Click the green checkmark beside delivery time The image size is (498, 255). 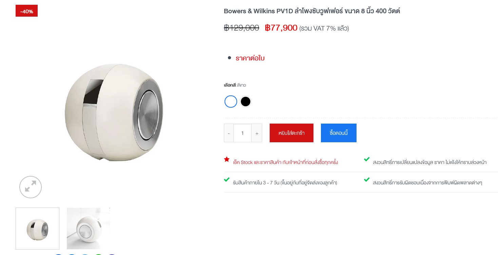tap(227, 180)
